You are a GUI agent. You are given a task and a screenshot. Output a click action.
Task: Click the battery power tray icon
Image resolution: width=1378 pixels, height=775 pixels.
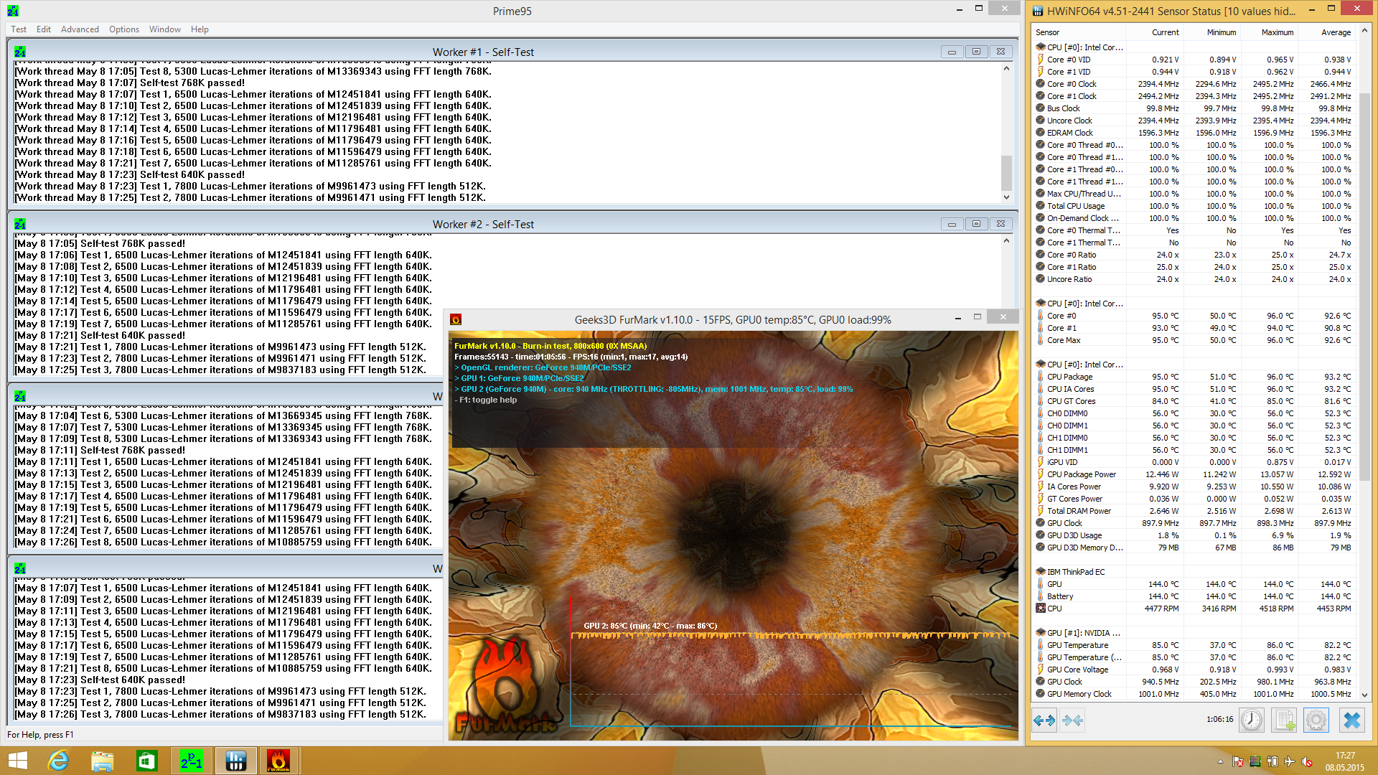point(1272,762)
